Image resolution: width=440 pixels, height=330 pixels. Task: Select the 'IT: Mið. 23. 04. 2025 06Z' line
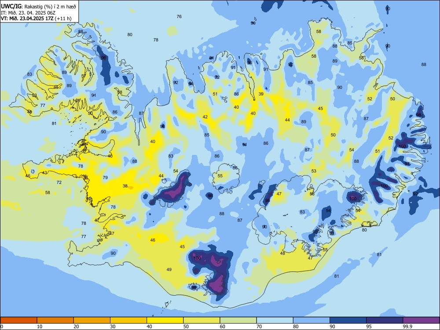[x=29, y=13]
